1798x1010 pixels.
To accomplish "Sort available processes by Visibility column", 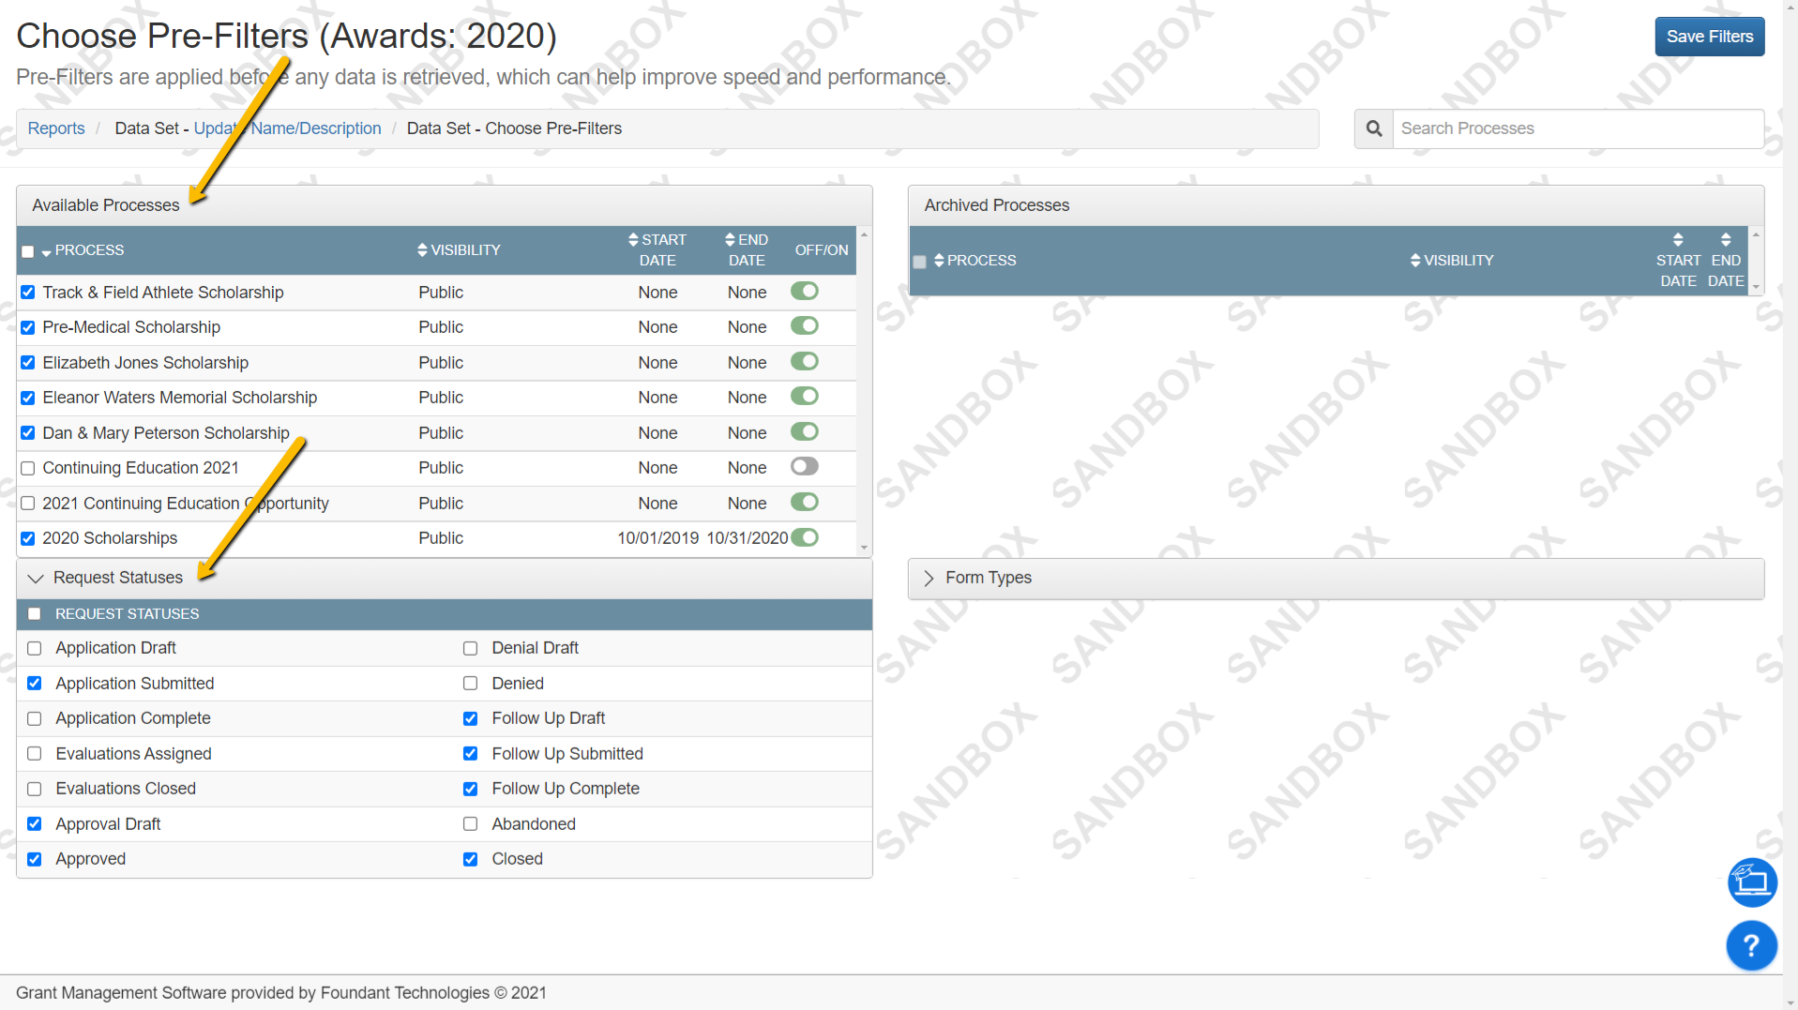I will (x=460, y=250).
